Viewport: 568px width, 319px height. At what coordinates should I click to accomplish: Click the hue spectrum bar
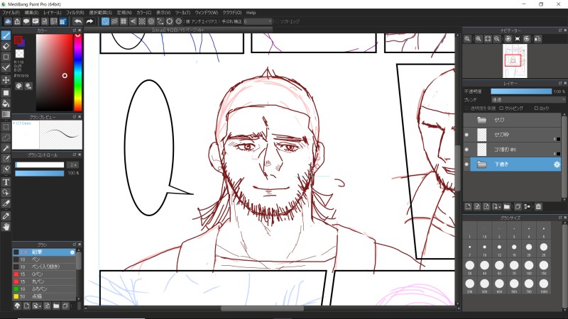point(77,72)
